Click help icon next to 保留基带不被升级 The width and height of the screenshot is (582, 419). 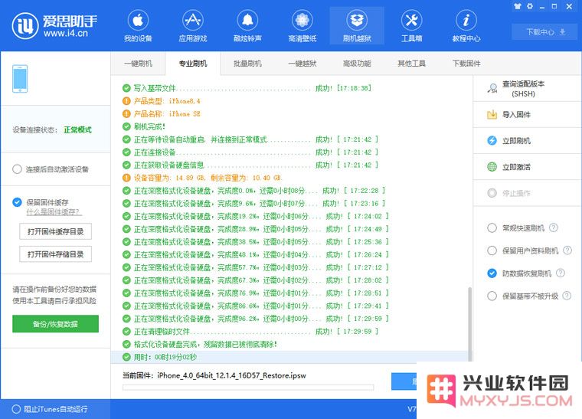pyautogui.click(x=567, y=296)
